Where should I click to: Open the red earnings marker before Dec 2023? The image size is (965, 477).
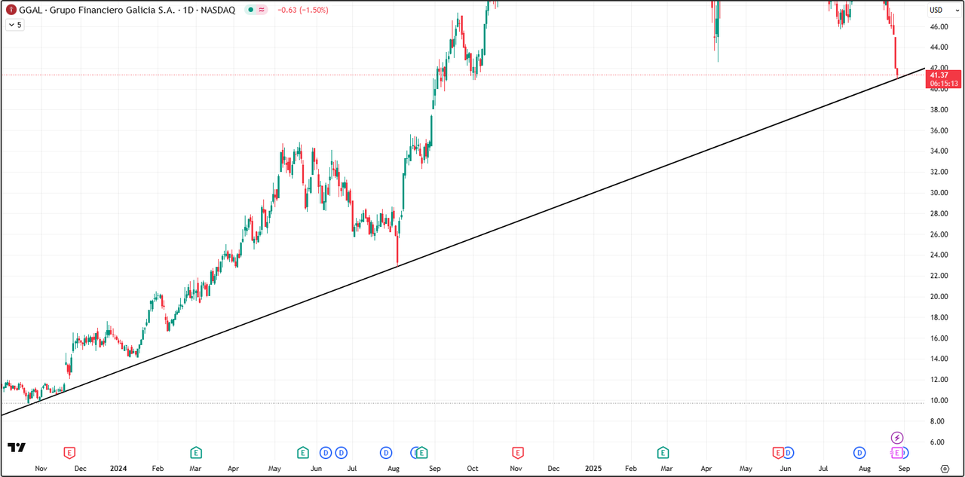pyautogui.click(x=69, y=453)
